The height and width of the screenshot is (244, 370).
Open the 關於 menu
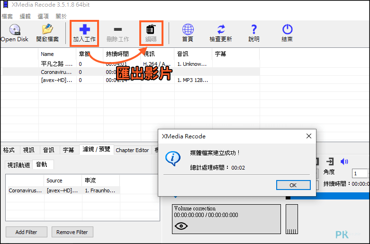click(61, 16)
